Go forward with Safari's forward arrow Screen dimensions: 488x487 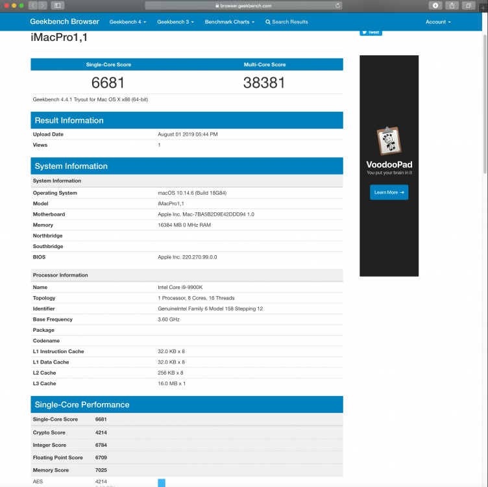click(x=43, y=5)
